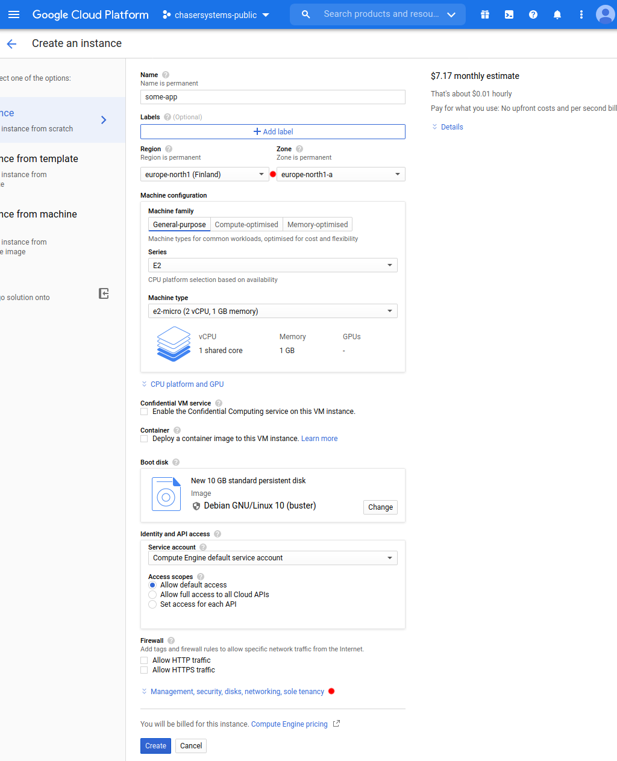Screen dimensions: 617x761
Task: Open the navigation hamburger menu
Action: [x=14, y=14]
